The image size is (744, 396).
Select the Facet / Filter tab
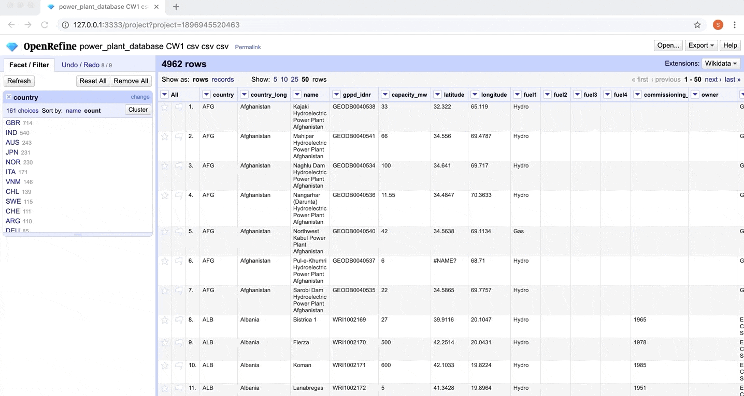point(29,65)
